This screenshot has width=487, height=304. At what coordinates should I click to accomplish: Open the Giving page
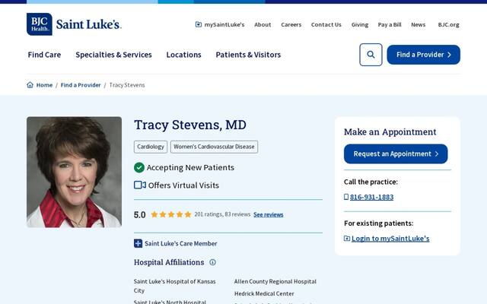pyautogui.click(x=360, y=24)
